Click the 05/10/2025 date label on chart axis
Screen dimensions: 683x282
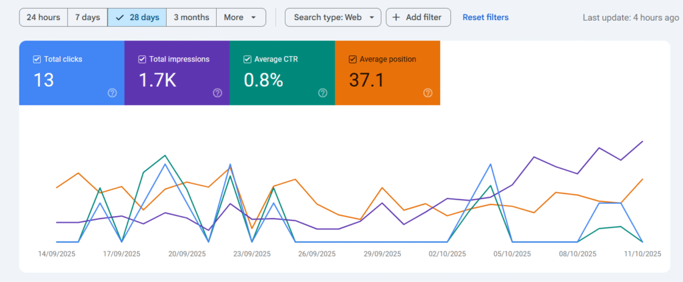(512, 254)
